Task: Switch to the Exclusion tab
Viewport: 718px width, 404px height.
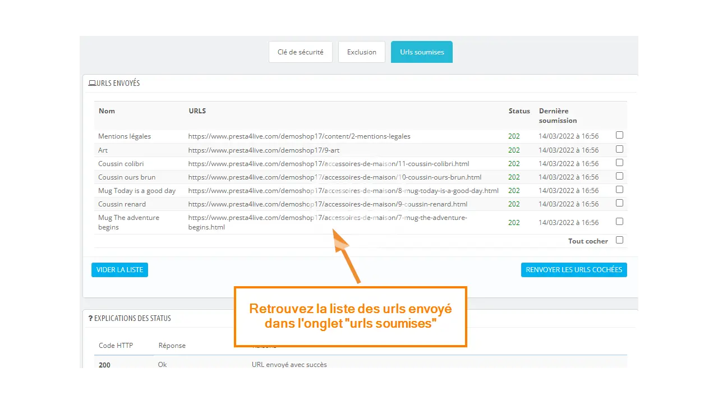Action: pyautogui.click(x=361, y=52)
